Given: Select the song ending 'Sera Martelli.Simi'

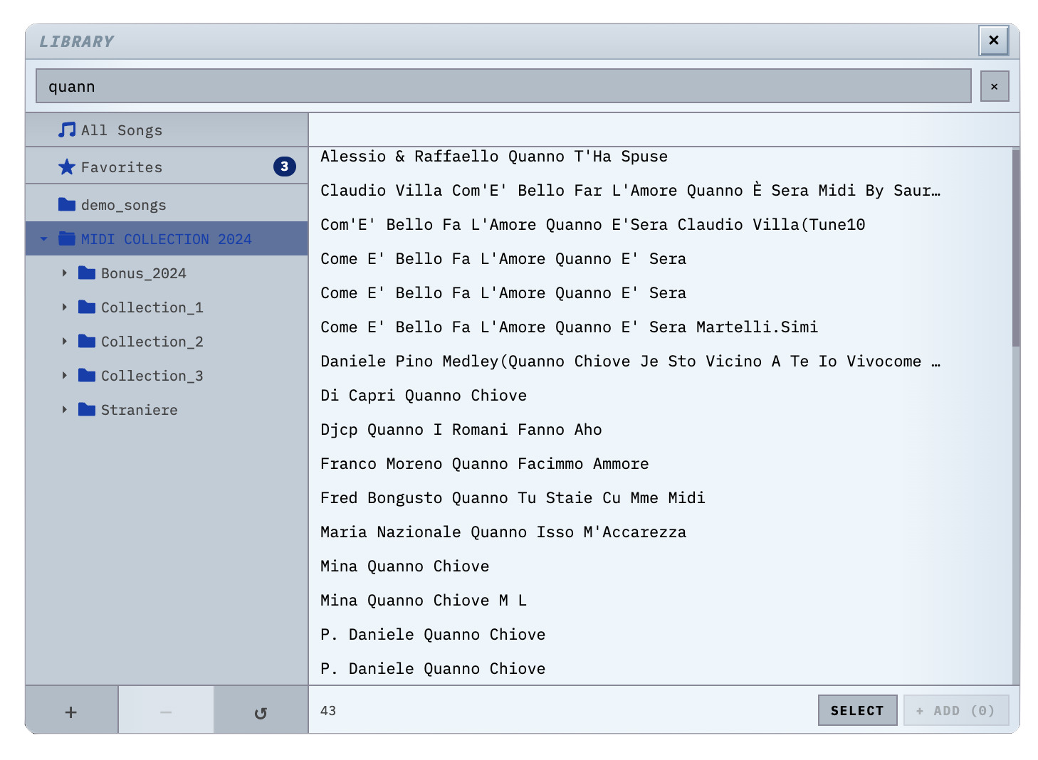Looking at the screenshot, I should pos(661,327).
